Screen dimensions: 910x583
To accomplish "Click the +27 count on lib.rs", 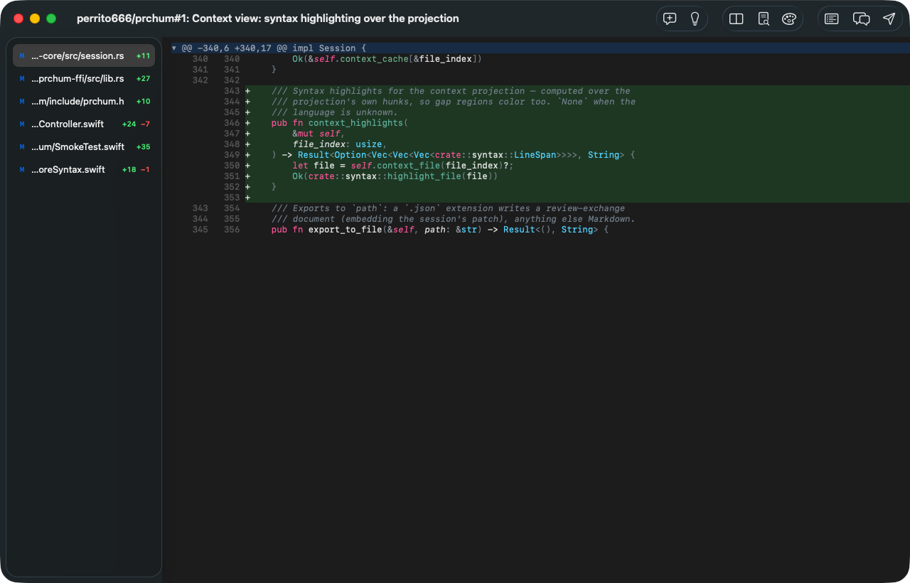I will pos(143,78).
